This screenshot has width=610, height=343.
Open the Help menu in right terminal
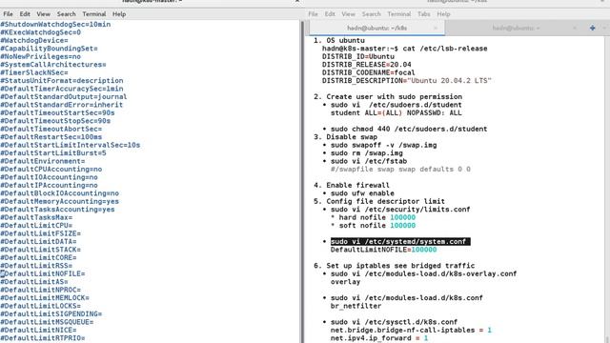pos(443,14)
